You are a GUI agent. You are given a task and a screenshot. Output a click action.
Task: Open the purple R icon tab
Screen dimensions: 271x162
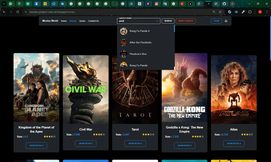pos(148,4)
